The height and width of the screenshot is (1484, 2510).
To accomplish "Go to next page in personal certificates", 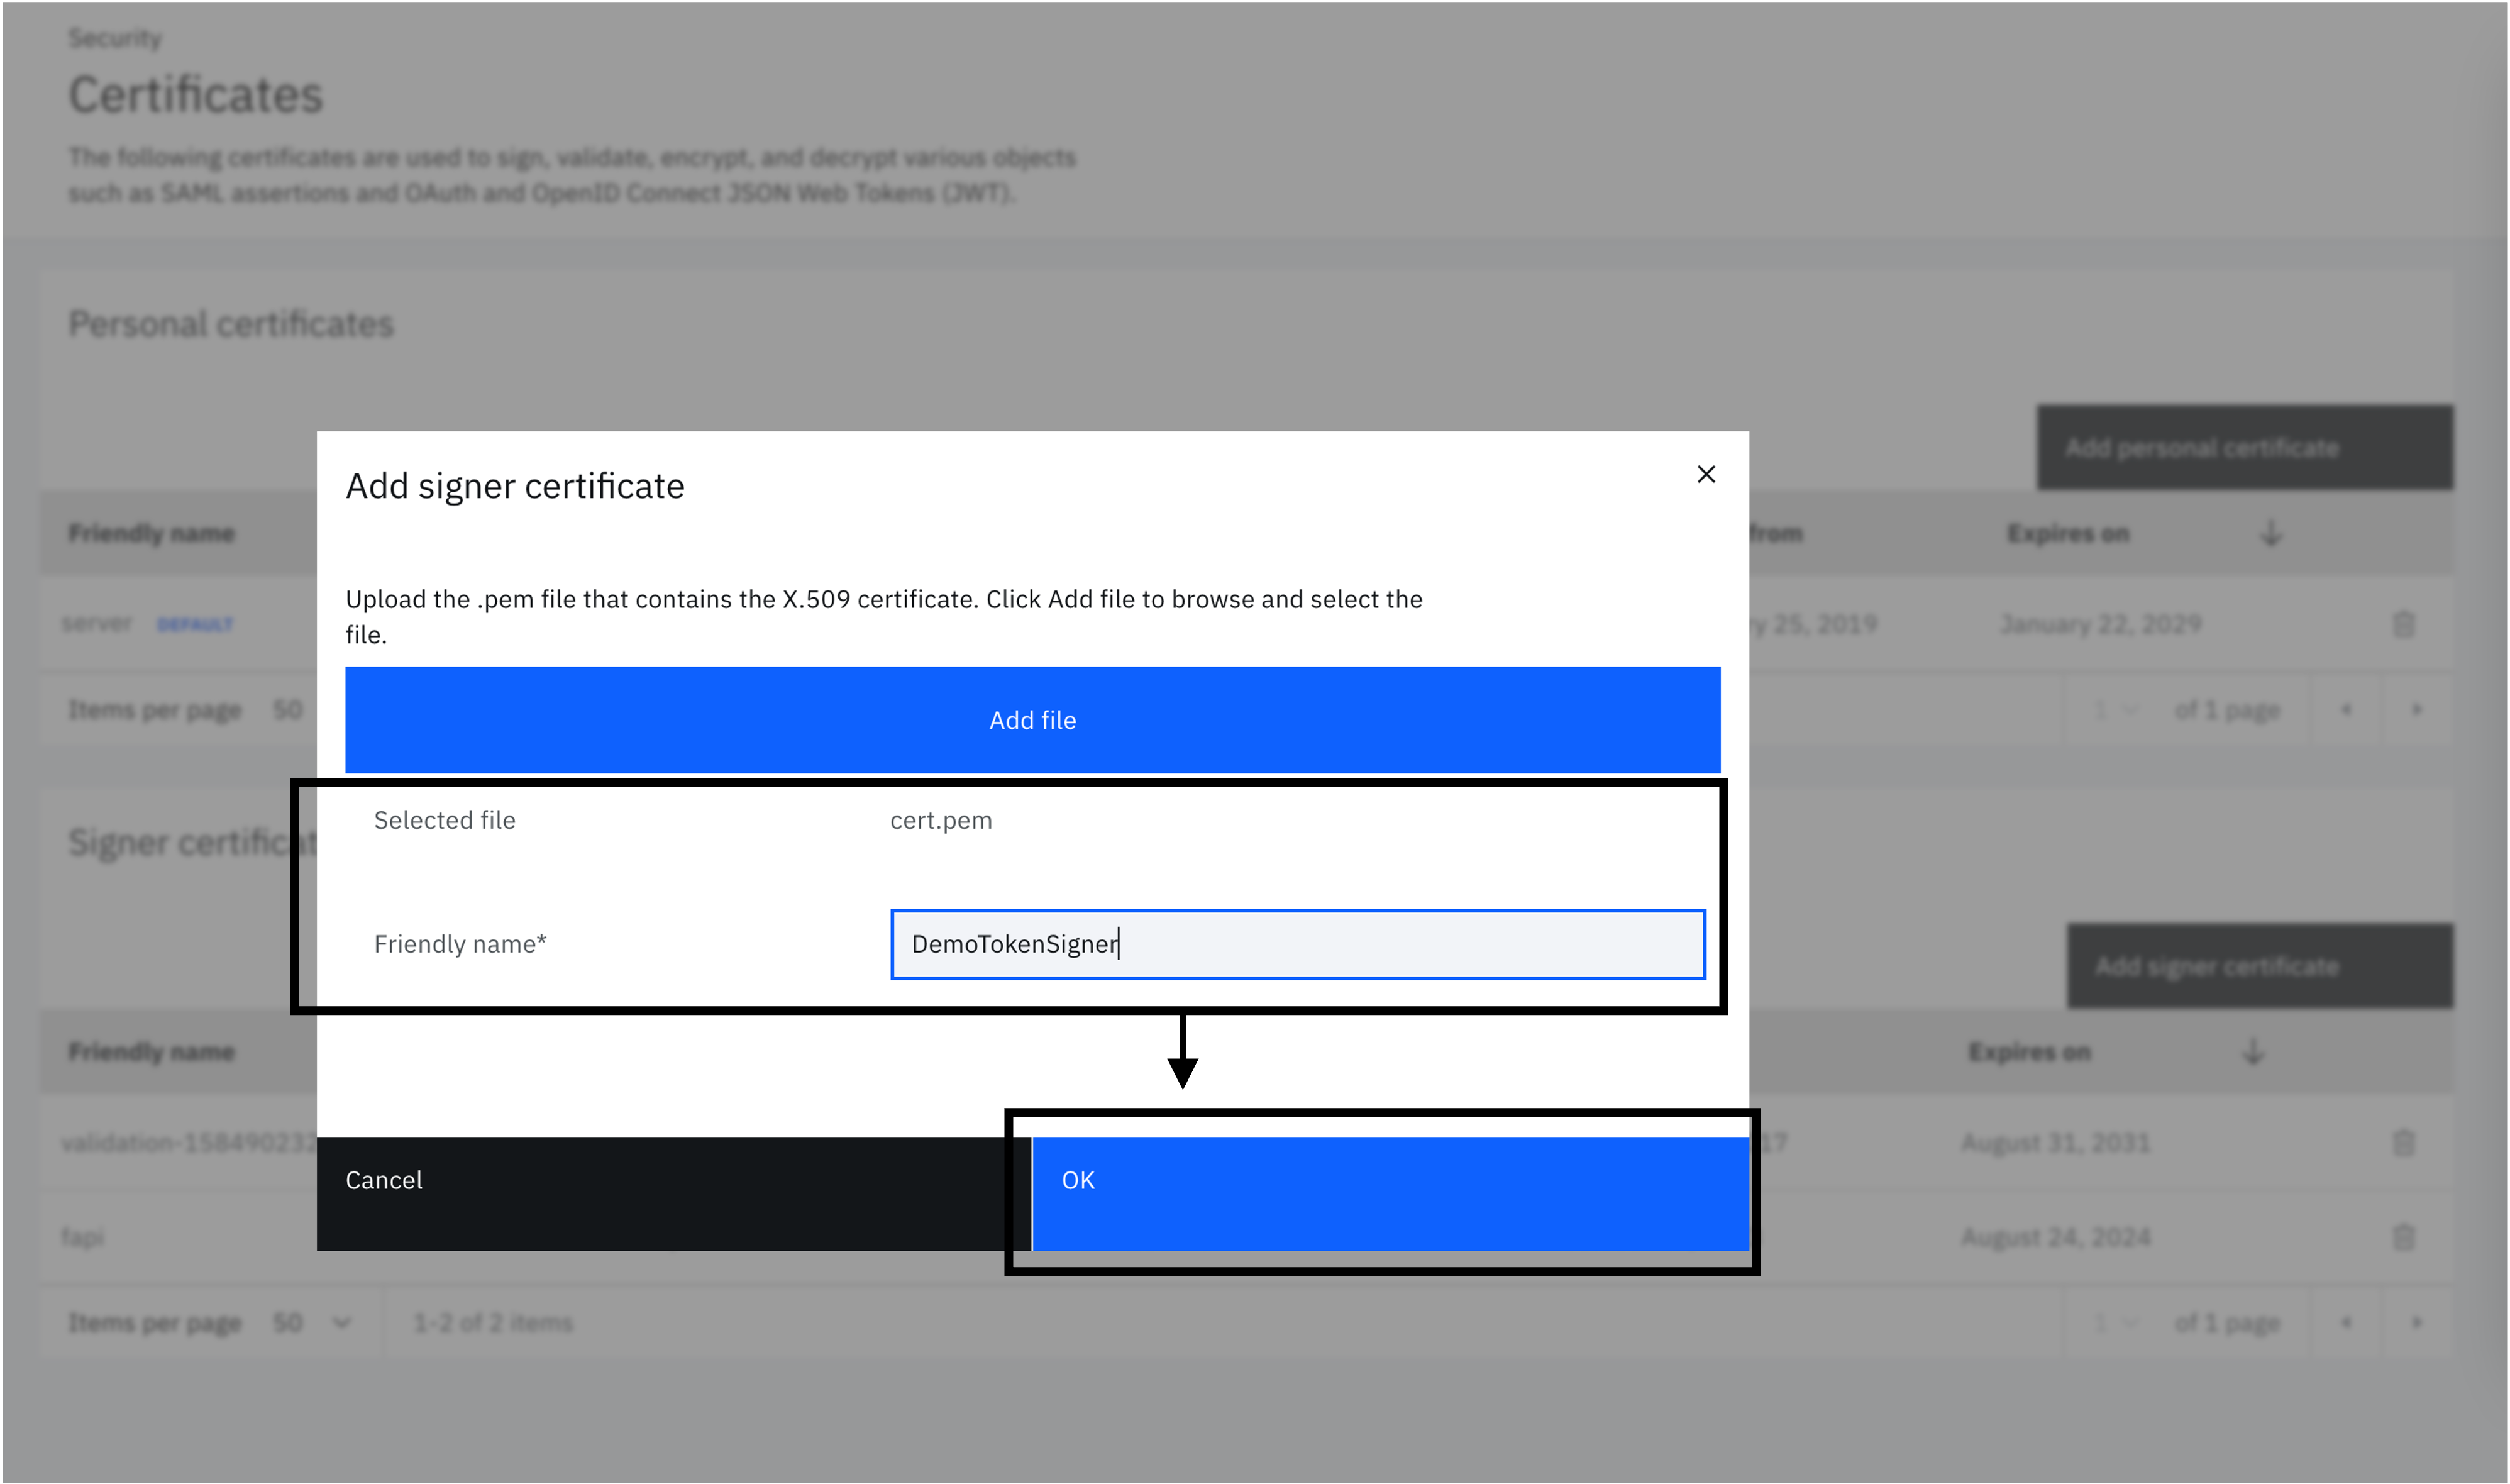I will point(2416,710).
